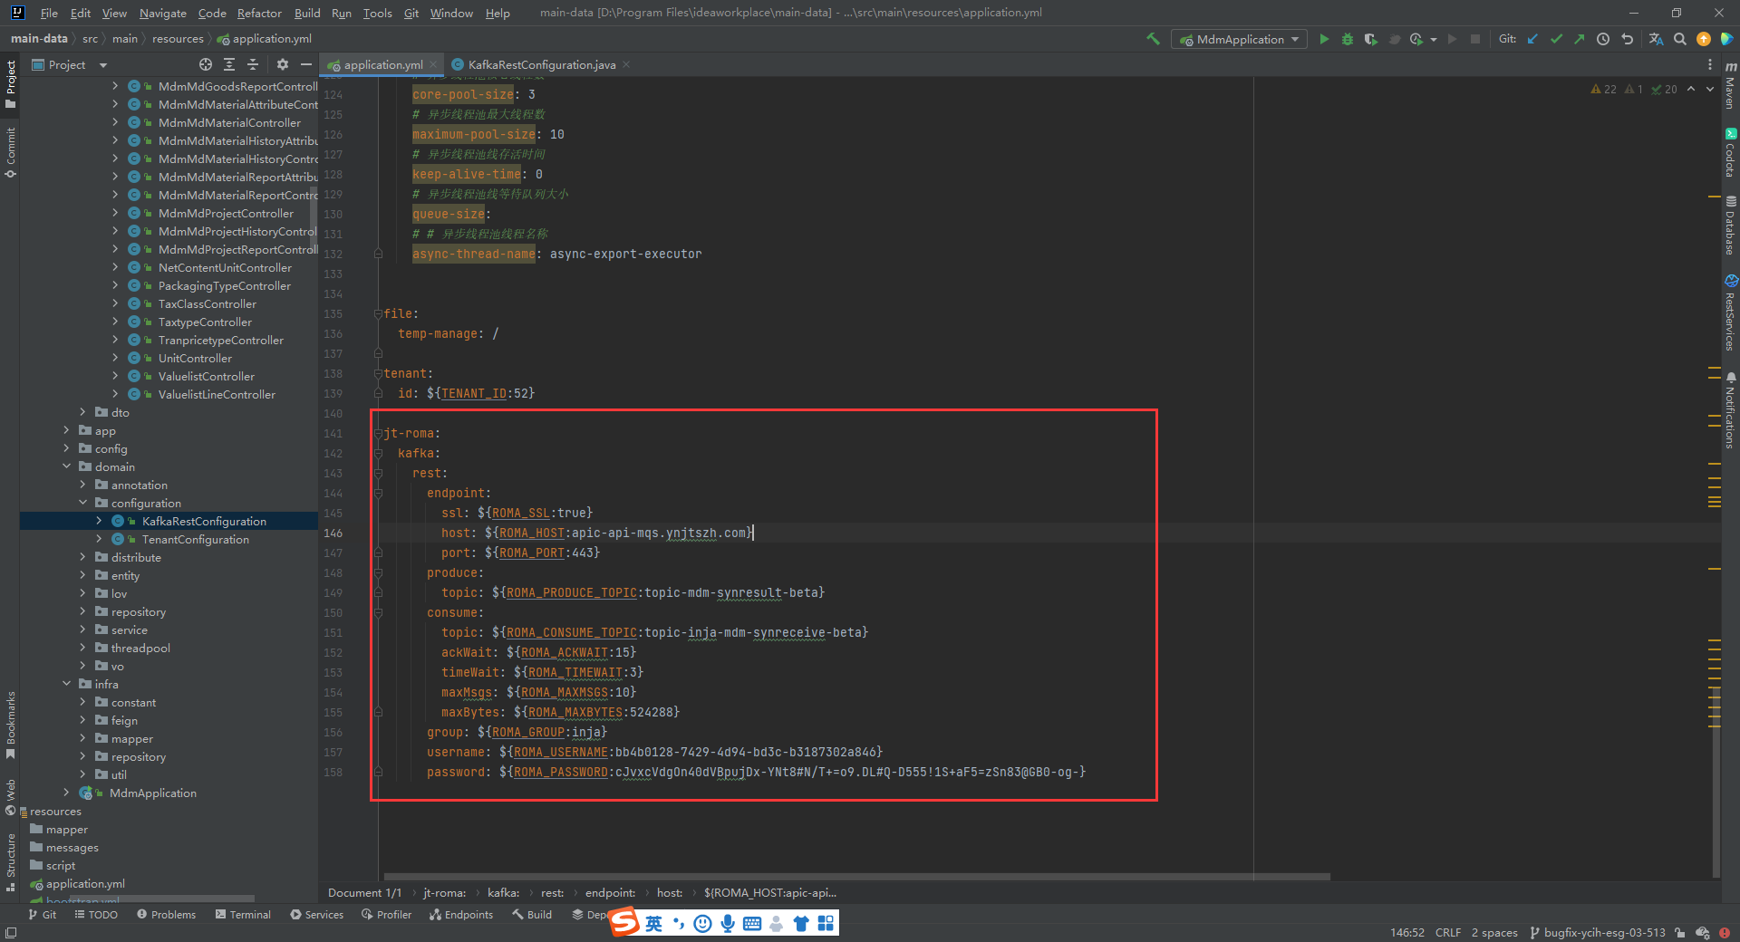
Task: Click the 146:52 cursor position status
Action: [x=1406, y=933]
